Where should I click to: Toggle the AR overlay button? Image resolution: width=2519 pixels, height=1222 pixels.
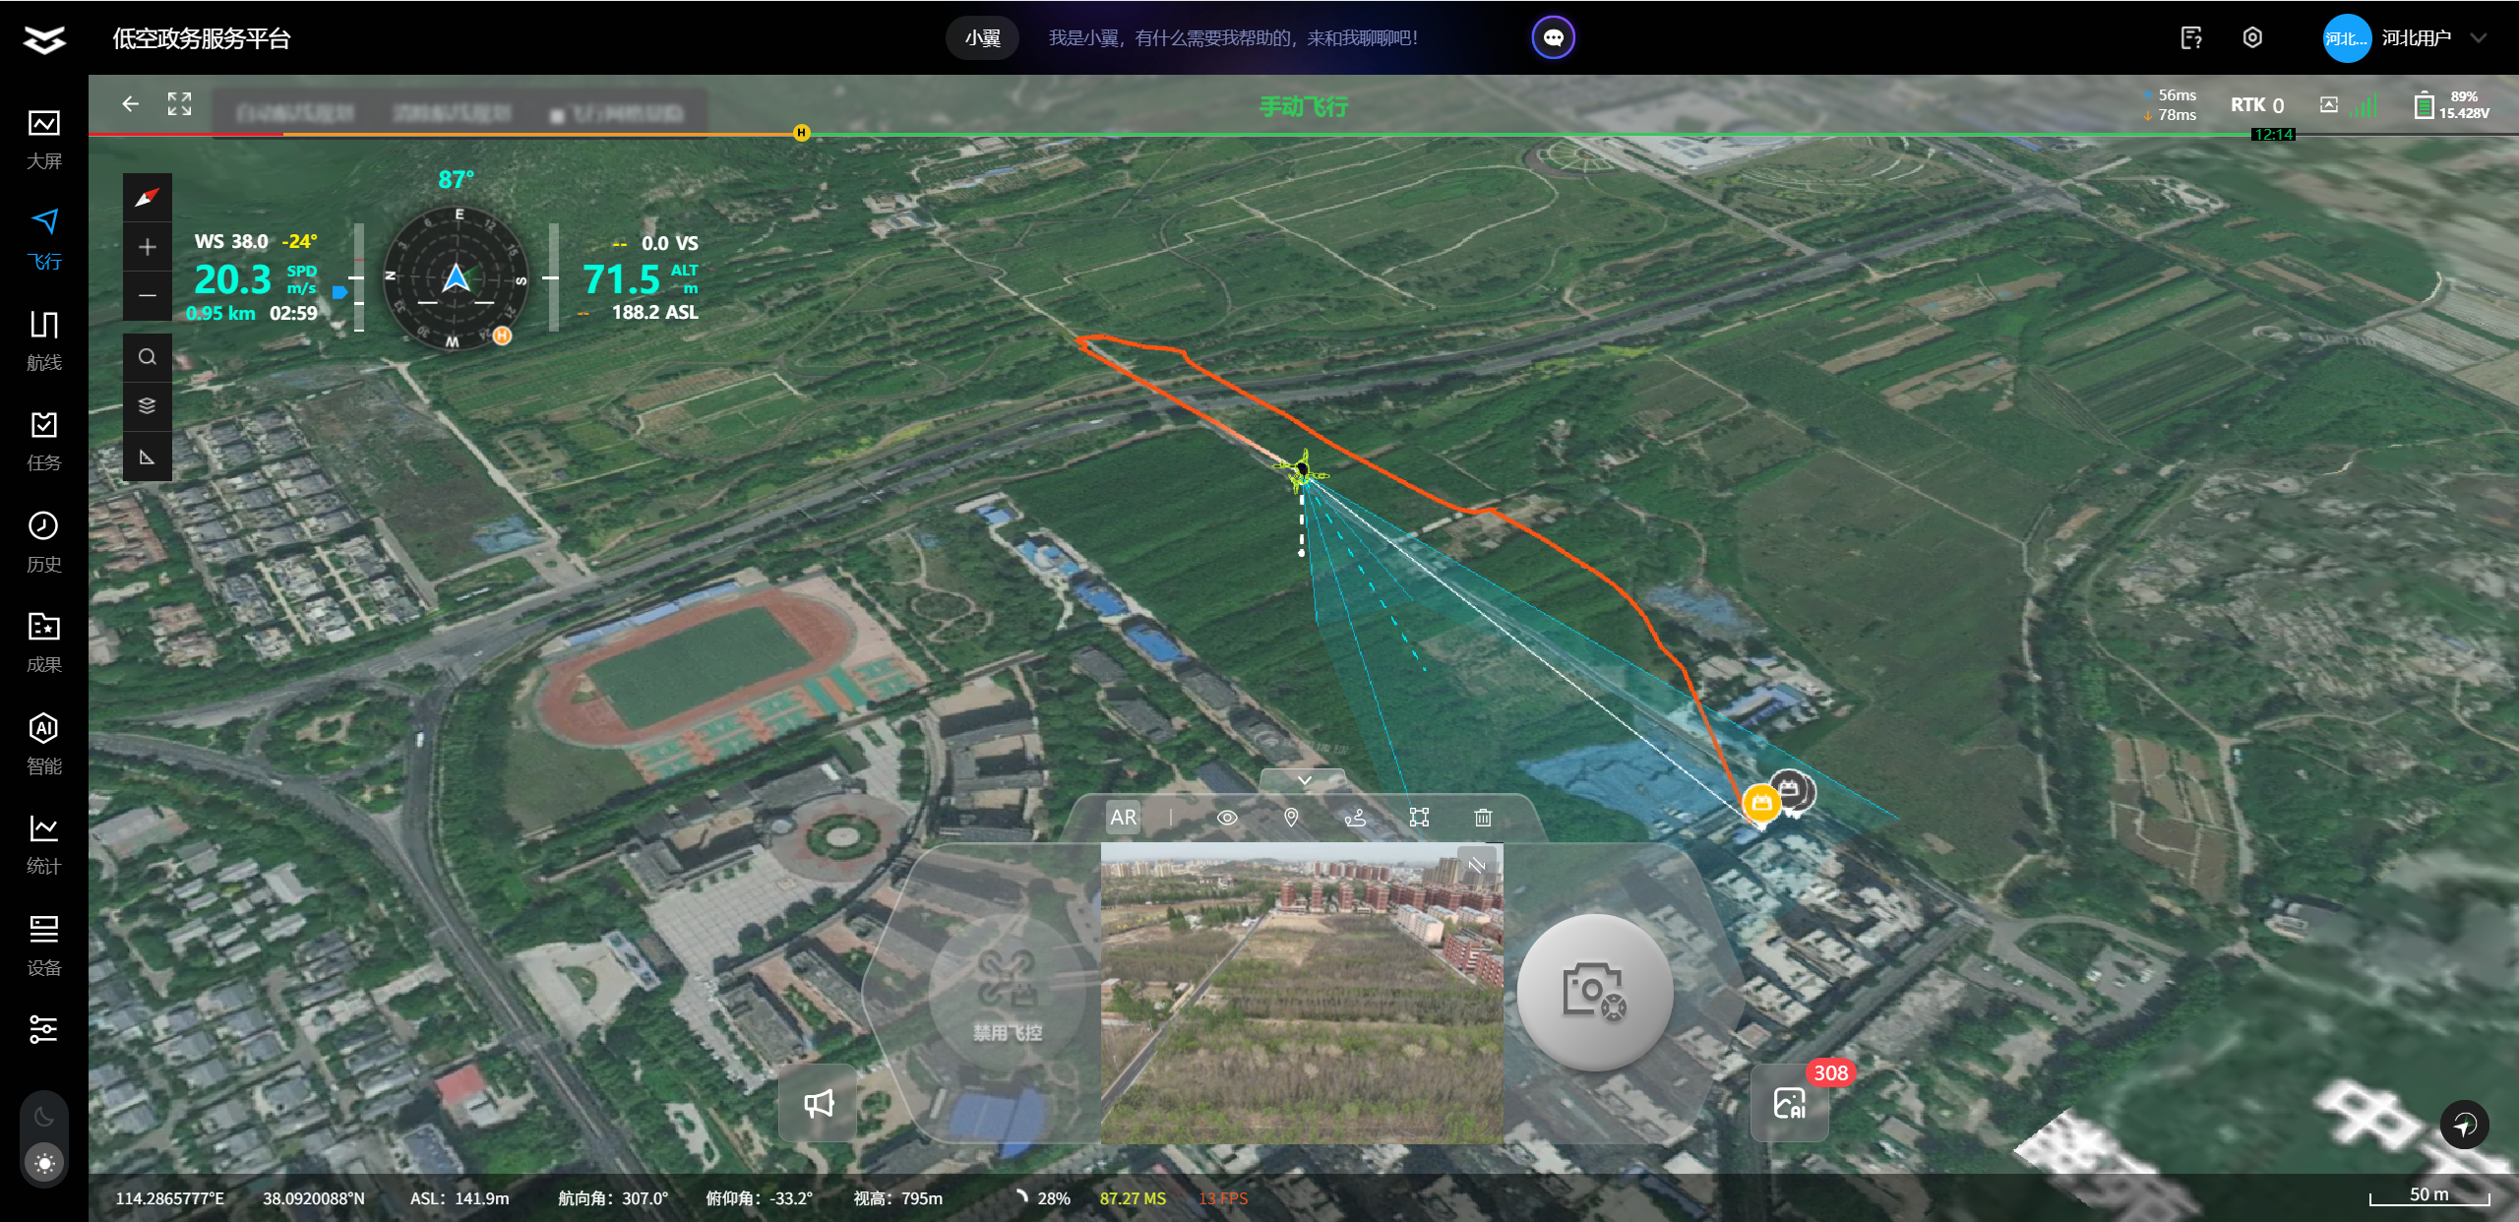point(1123,817)
